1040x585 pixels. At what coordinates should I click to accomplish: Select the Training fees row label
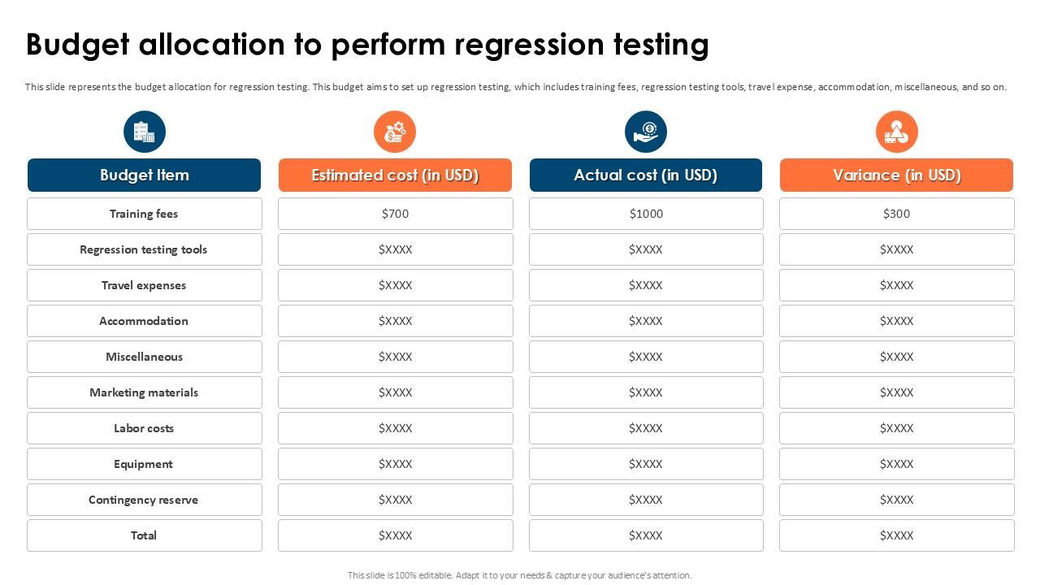[145, 214]
